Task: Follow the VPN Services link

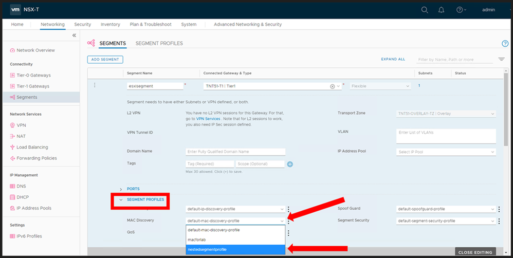Action: coord(208,119)
